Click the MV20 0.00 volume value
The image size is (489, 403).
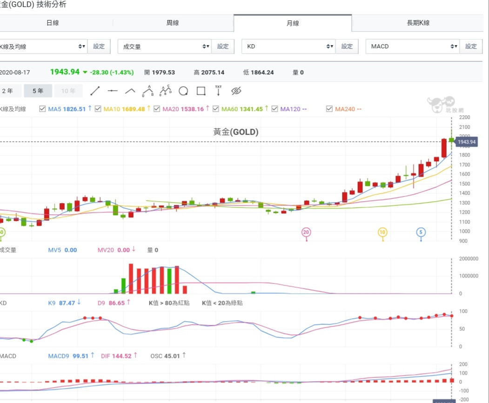point(116,250)
